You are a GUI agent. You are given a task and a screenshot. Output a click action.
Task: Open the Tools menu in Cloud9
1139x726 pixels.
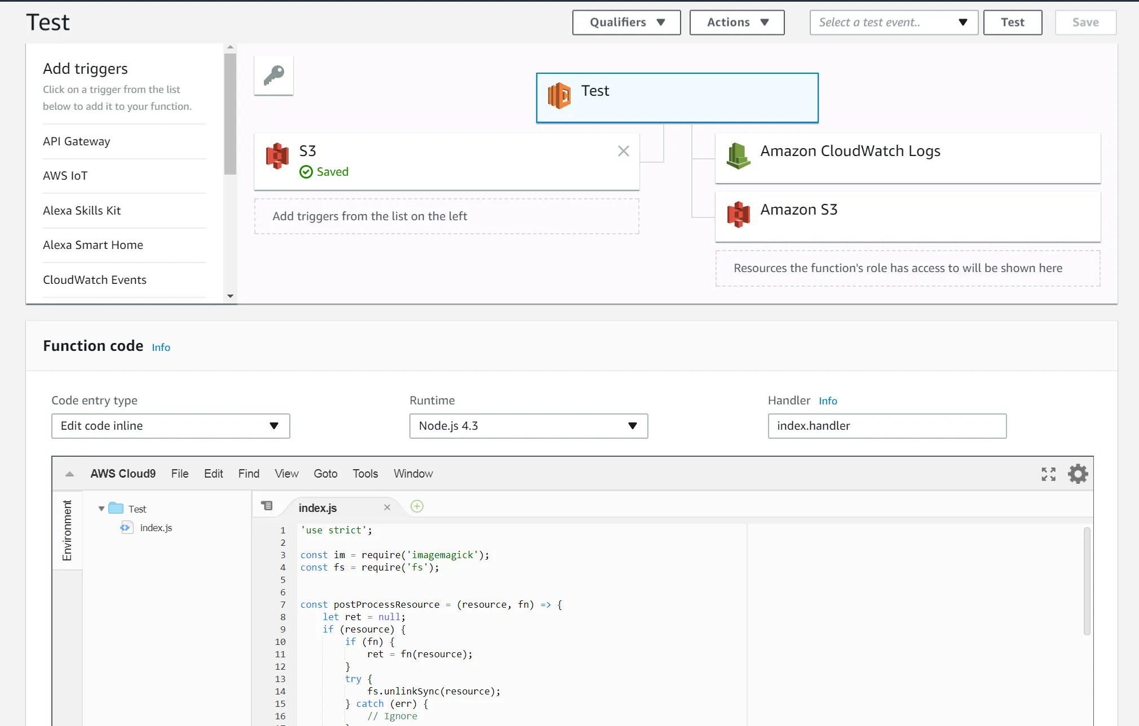click(x=365, y=474)
